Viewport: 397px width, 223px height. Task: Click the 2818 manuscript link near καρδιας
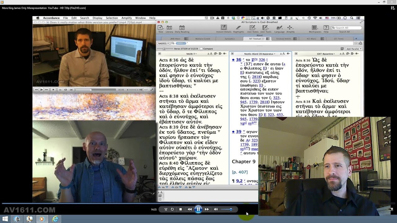256,77
